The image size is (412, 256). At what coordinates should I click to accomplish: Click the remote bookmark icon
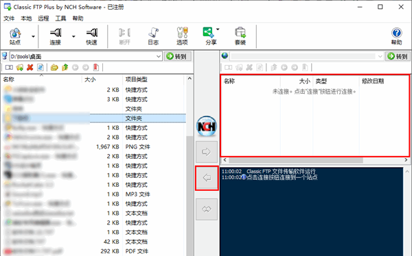point(305,68)
